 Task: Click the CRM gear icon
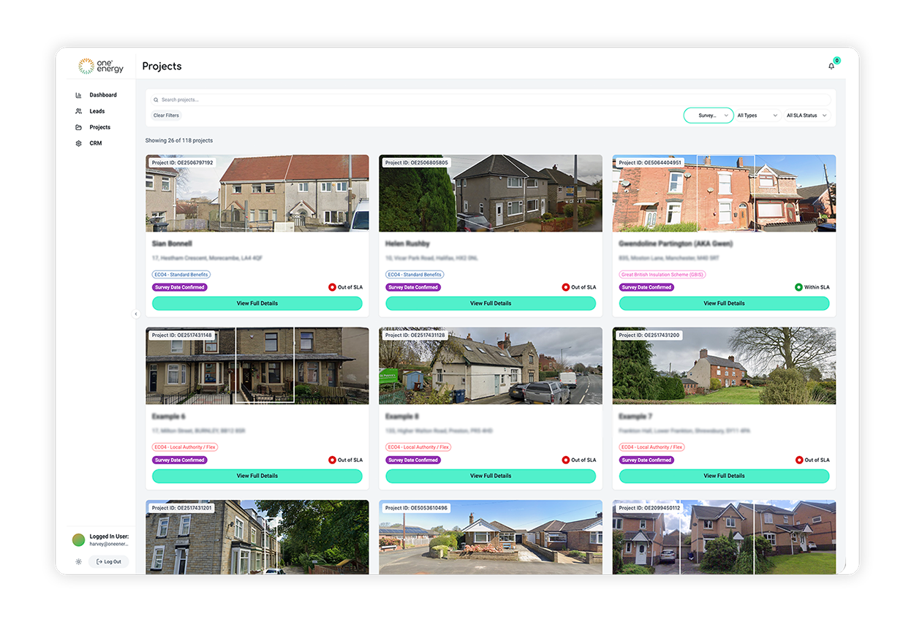click(x=78, y=143)
